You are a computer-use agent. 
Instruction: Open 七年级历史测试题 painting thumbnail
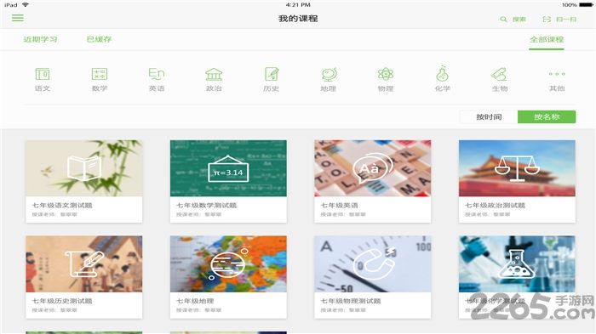(84, 263)
